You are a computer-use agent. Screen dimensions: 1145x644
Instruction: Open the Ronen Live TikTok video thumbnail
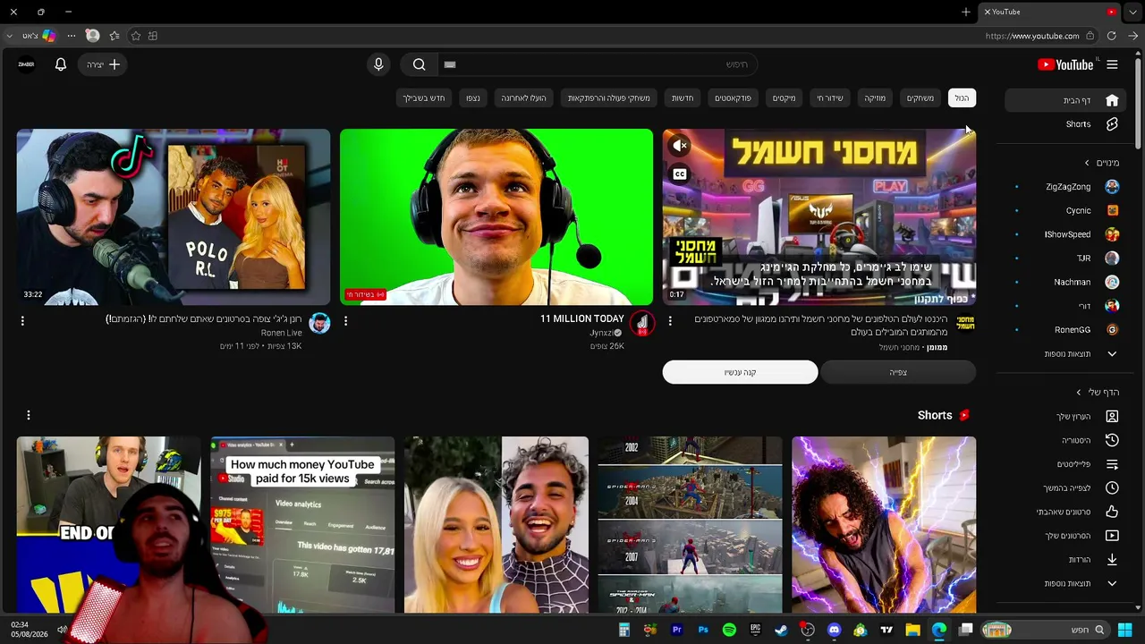click(174, 217)
